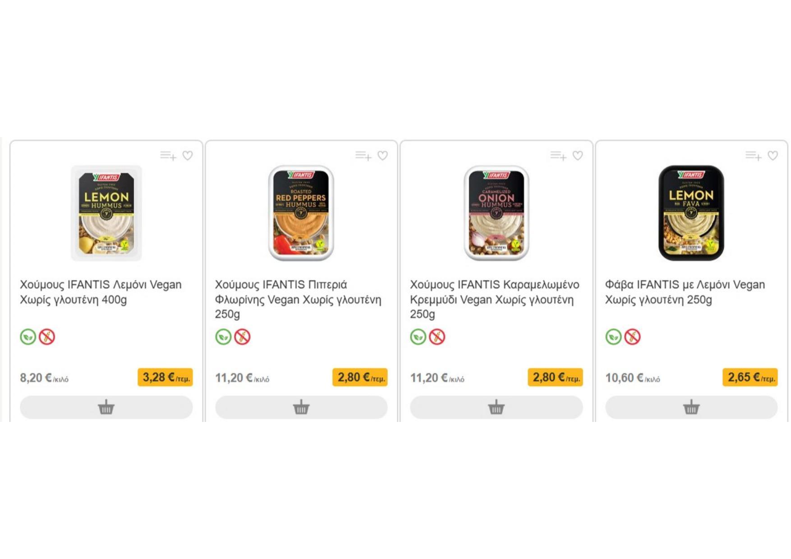Favorite the Red Peppers Hummus product
791x559 pixels.
(x=383, y=156)
